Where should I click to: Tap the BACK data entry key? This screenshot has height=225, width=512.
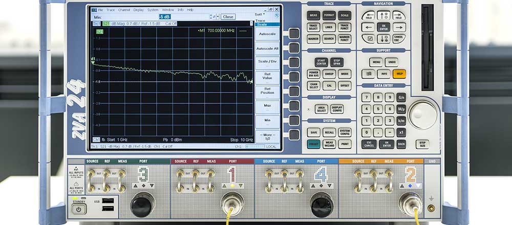(x=401, y=144)
